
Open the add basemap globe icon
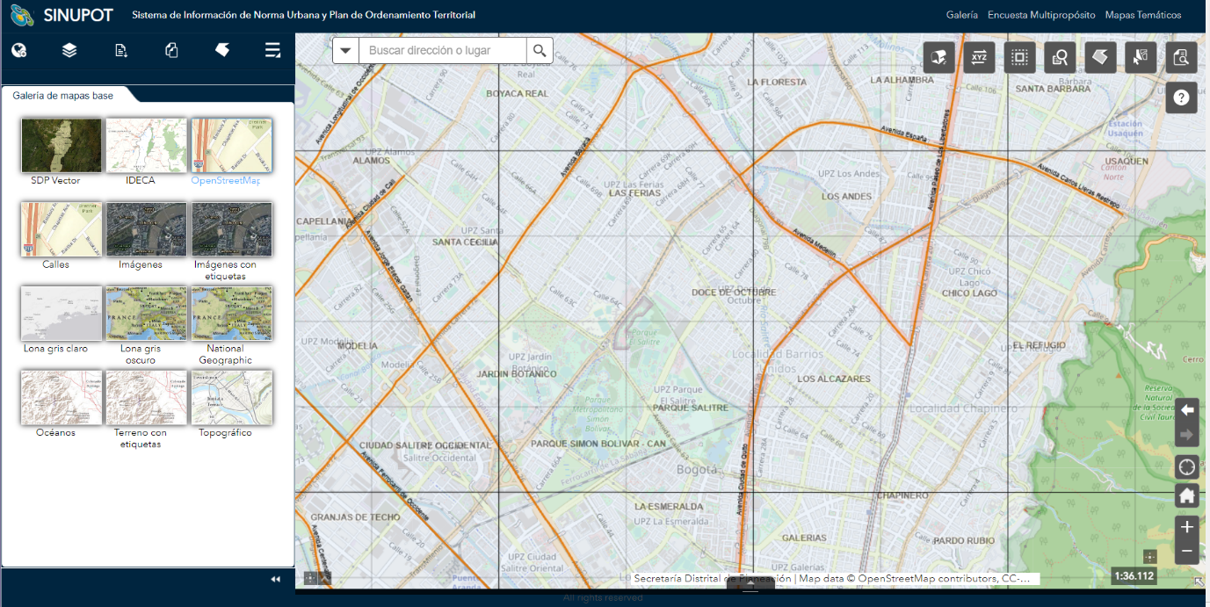[x=18, y=50]
